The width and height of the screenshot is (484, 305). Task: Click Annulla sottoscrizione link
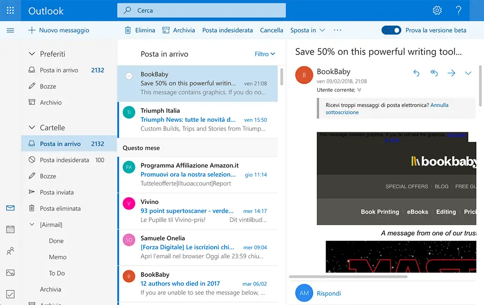point(387,109)
